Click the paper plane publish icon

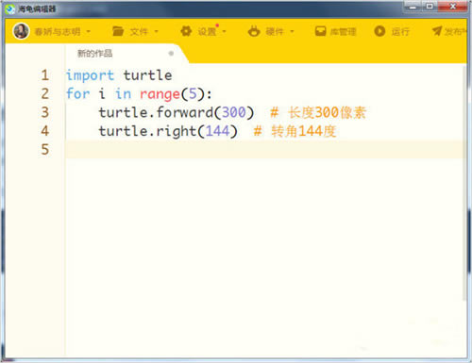click(437, 31)
